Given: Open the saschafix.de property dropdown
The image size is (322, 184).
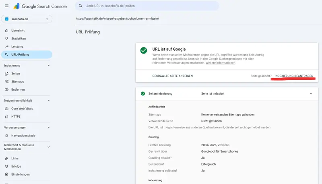Looking at the screenshot, I should click(27, 19).
